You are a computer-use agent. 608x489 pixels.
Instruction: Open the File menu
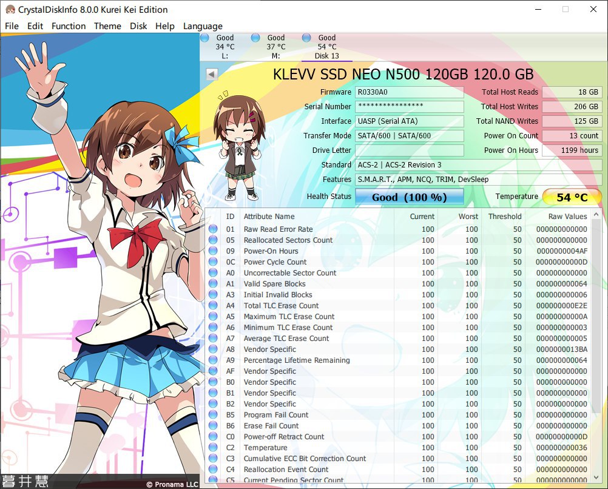point(12,26)
